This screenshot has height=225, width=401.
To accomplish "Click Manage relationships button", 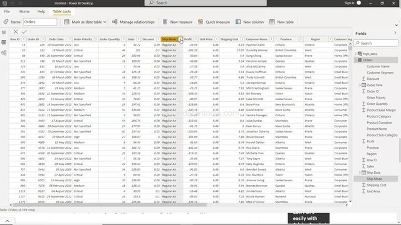I will click(133, 22).
